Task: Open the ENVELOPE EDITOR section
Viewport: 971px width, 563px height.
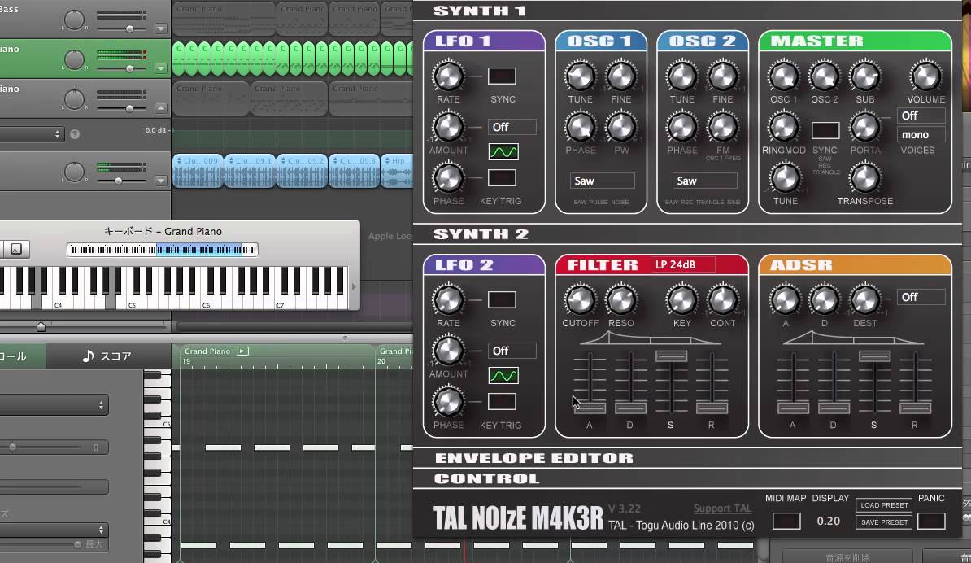Action: click(687, 458)
